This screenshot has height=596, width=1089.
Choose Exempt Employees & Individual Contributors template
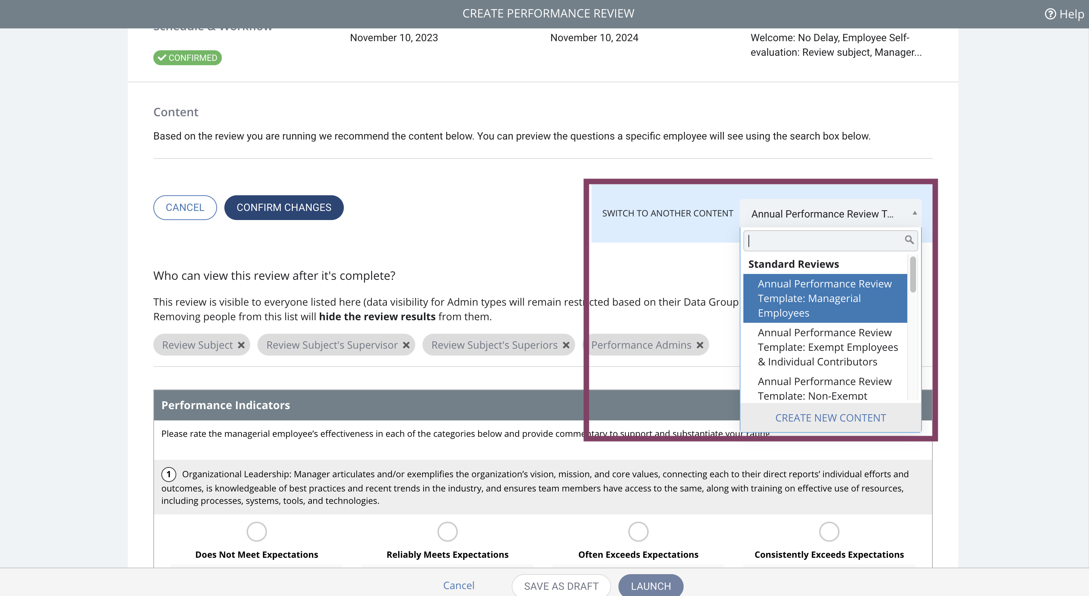pos(825,347)
